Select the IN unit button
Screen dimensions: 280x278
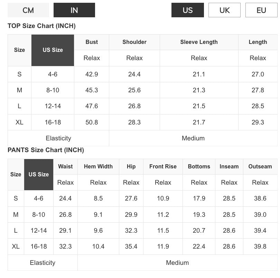coord(74,10)
